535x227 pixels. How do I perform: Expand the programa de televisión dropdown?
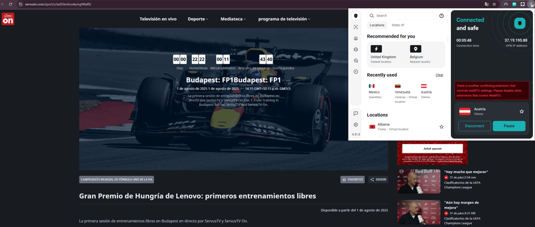(284, 19)
